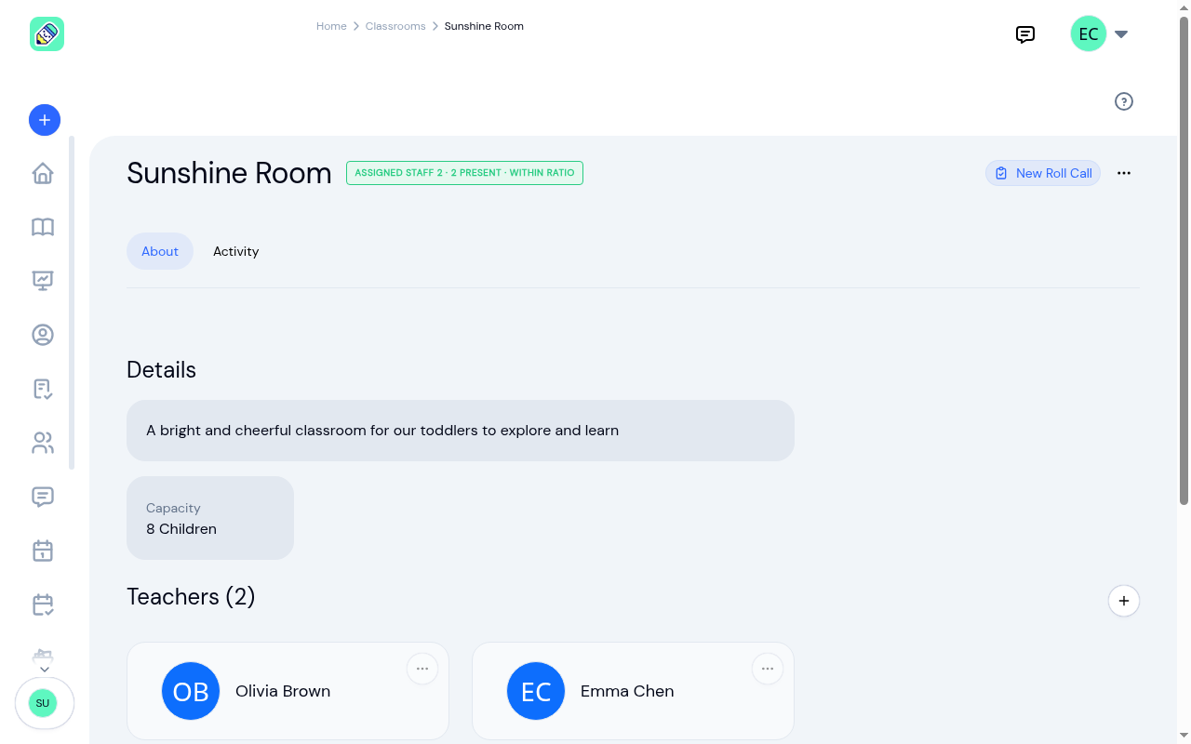Image resolution: width=1191 pixels, height=744 pixels.
Task: Open the chat bubble sidebar icon
Action: coord(43,497)
